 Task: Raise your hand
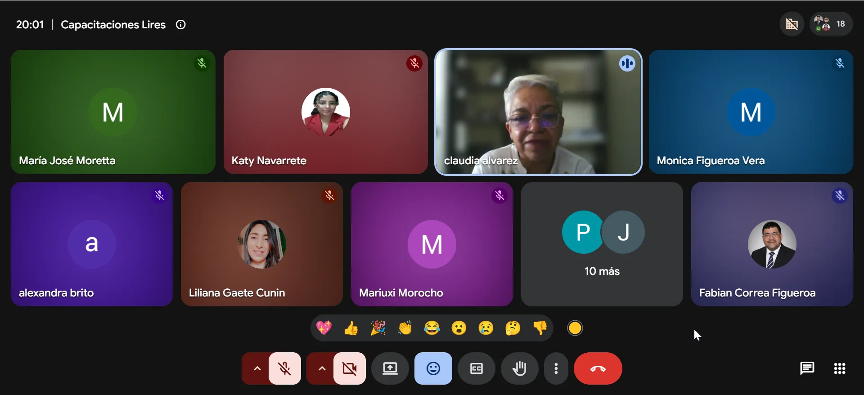tap(520, 368)
